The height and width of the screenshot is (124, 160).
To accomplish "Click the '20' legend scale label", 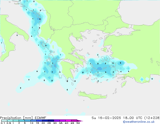I will click(x=43, y=123).
